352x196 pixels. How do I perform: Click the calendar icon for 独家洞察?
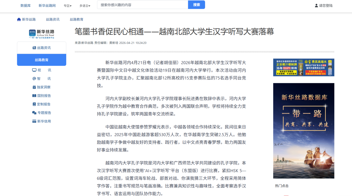click(x=34, y=87)
